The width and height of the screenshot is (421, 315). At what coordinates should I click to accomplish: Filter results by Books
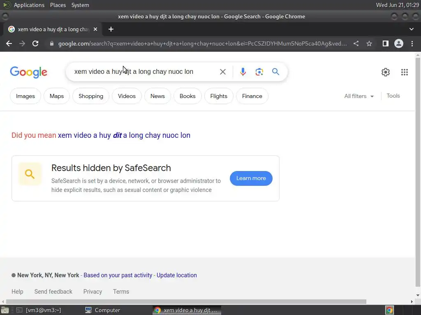click(187, 96)
